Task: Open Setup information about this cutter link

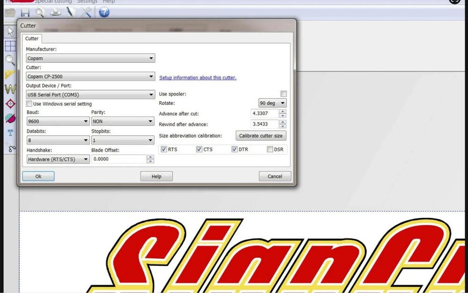Action: (x=197, y=78)
